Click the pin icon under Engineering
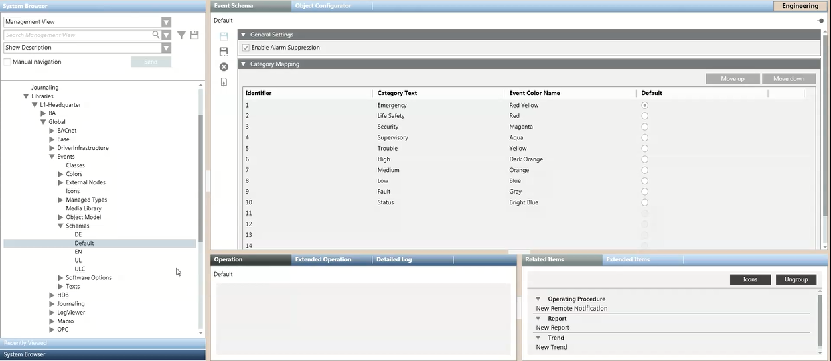Viewport: 831px width, 361px height. point(820,21)
